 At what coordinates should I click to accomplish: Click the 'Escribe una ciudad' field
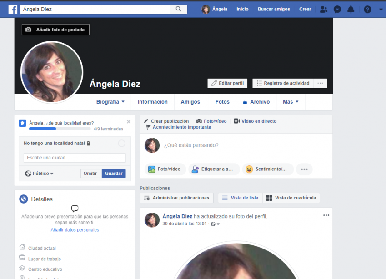[75, 158]
